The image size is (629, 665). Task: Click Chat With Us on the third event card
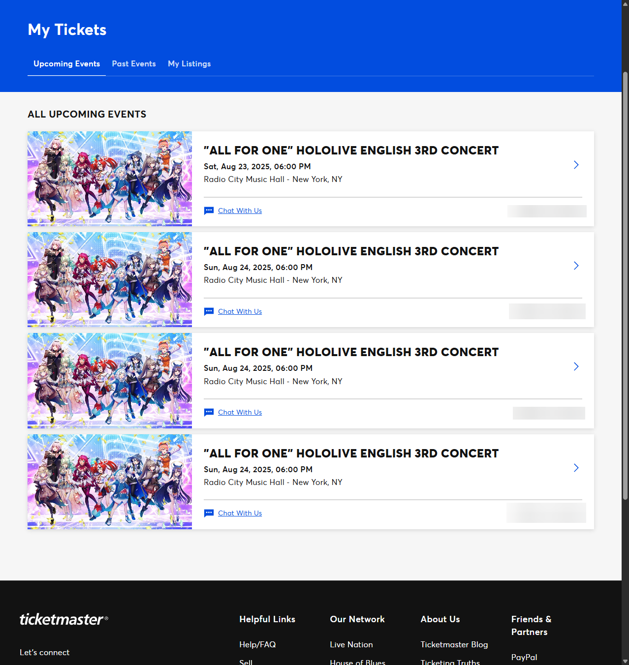pyautogui.click(x=240, y=412)
